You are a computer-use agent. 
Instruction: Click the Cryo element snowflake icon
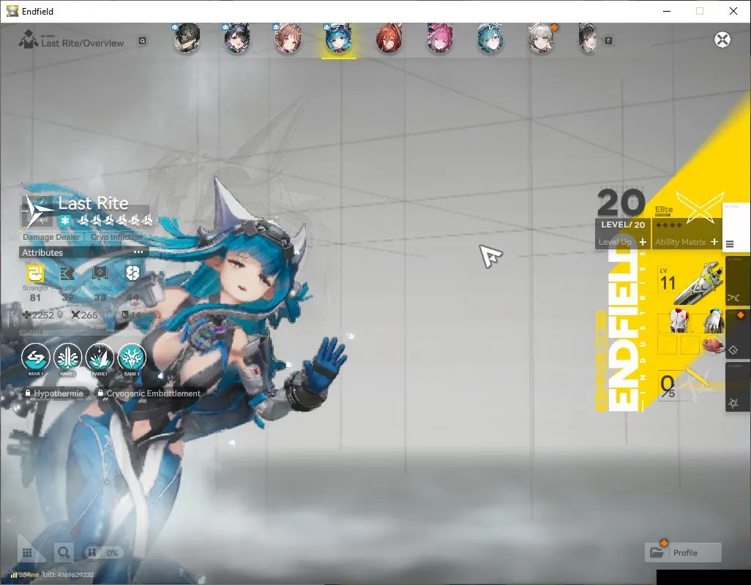64,221
